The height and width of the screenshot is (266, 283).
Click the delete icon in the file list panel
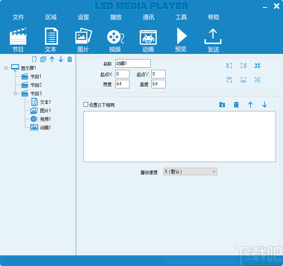(x=236, y=105)
